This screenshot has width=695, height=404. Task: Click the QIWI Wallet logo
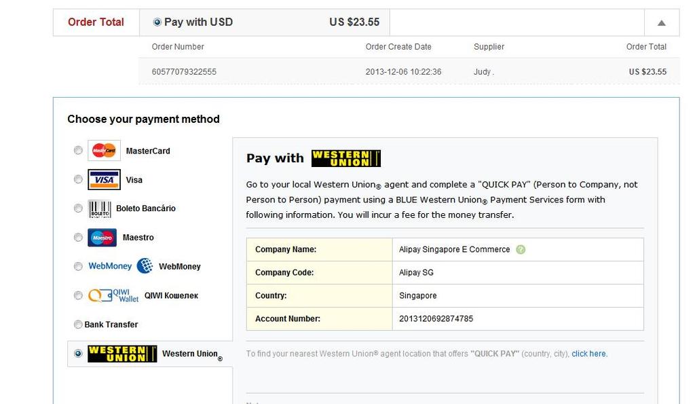pos(114,295)
